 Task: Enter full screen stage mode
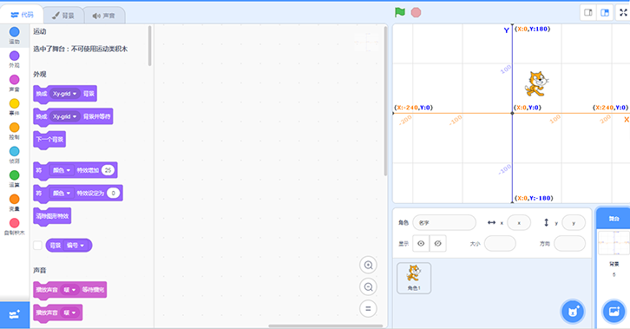(623, 12)
